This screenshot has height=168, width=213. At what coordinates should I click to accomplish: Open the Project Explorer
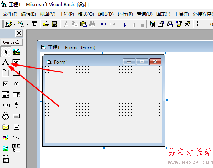[152, 24]
